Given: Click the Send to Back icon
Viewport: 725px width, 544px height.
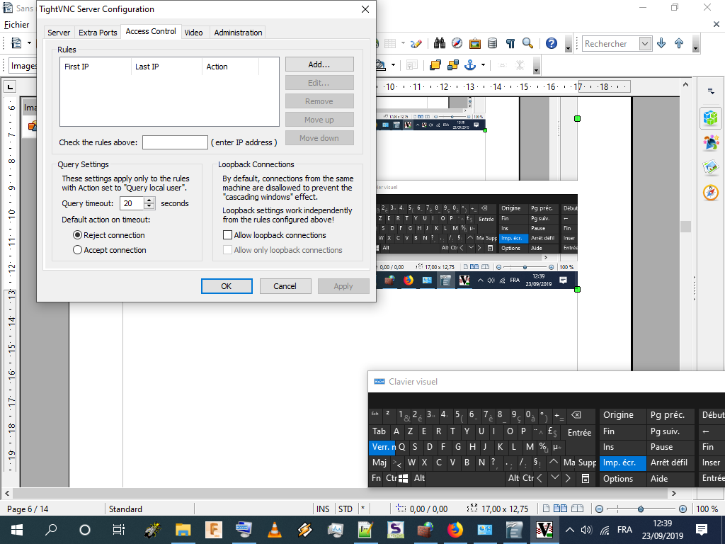Looking at the screenshot, I should click(452, 65).
